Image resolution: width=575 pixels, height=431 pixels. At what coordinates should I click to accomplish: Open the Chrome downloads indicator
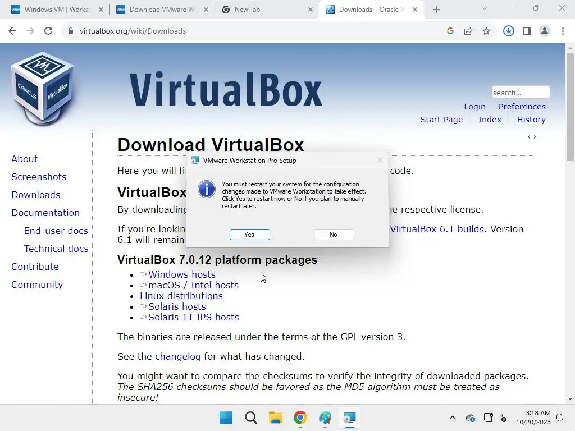[x=509, y=31]
